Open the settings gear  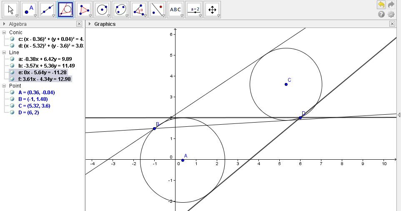(x=391, y=14)
